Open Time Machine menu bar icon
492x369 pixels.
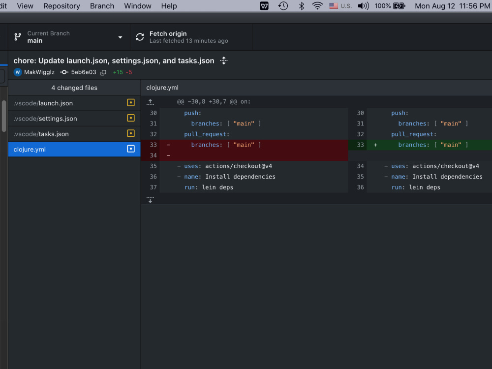click(283, 6)
